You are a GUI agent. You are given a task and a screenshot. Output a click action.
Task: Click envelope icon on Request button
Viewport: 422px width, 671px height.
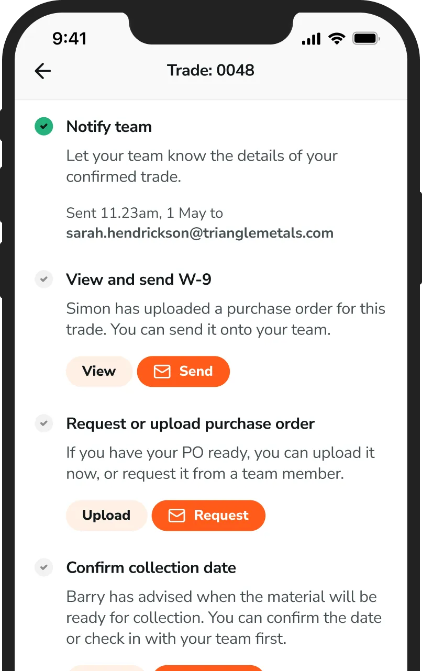pos(177,516)
